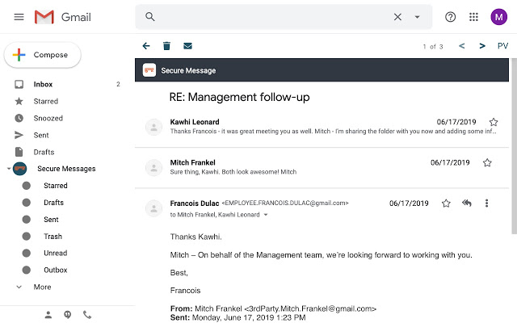Open the Hangouts chat icon at bottom

[68, 315]
